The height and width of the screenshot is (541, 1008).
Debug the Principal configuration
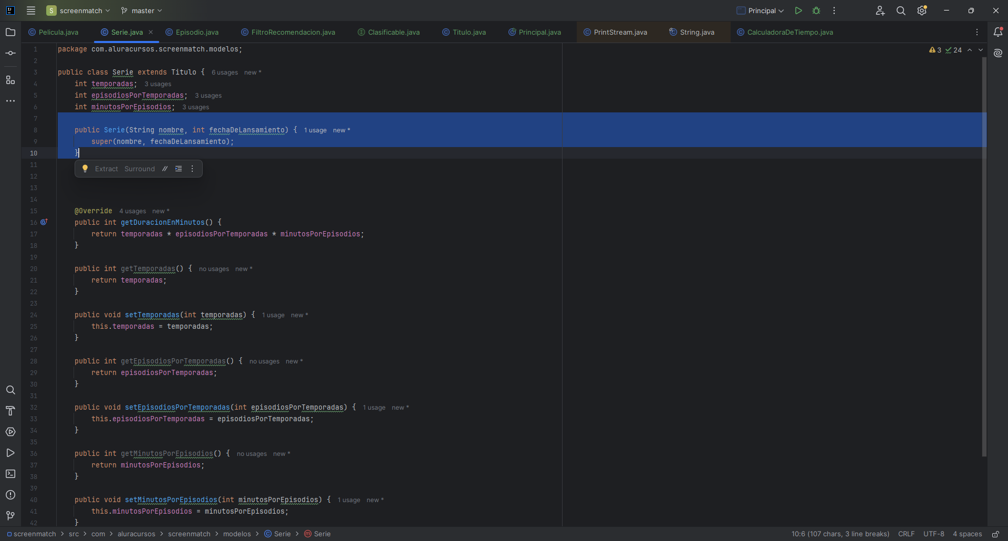pyautogui.click(x=816, y=11)
